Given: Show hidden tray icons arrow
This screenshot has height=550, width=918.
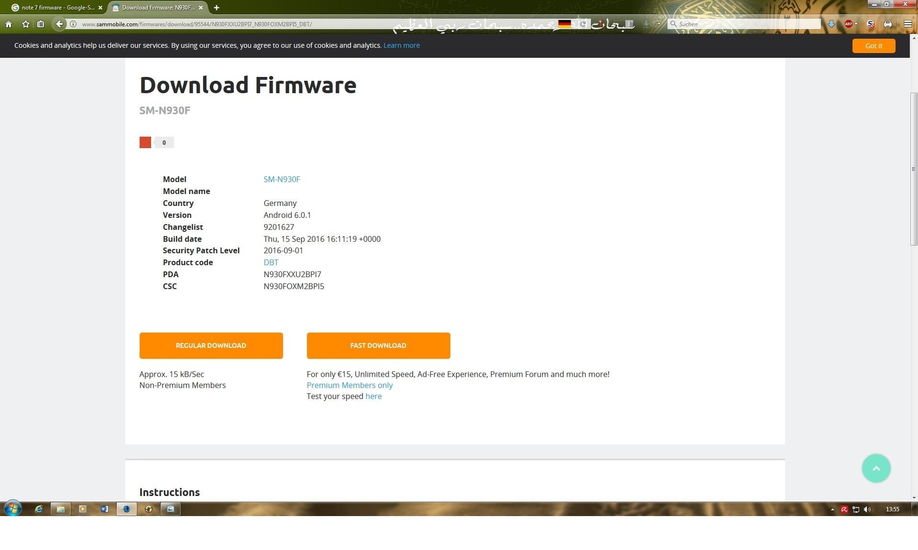Looking at the screenshot, I should [x=832, y=509].
